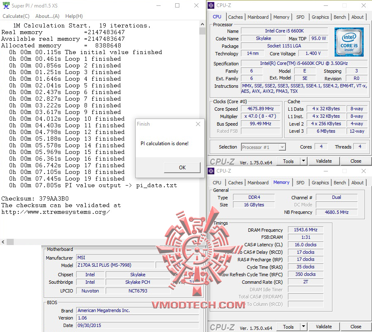Open the Help menu in Super PI

tap(74, 16)
